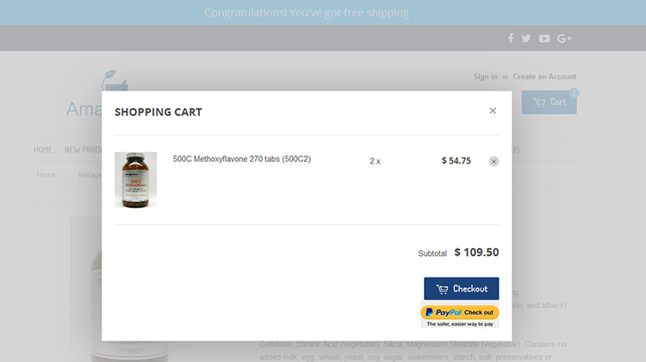Open the Twitter social icon
Image resolution: width=646 pixels, height=362 pixels.
525,38
